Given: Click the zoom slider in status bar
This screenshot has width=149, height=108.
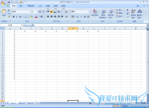Looking at the screenshot, I should (x=138, y=106).
